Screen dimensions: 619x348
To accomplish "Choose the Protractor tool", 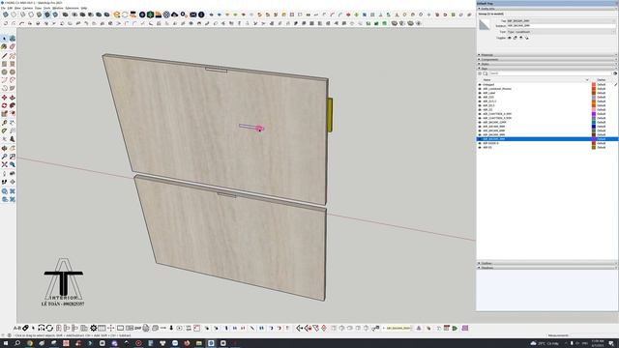I will coord(4,131).
